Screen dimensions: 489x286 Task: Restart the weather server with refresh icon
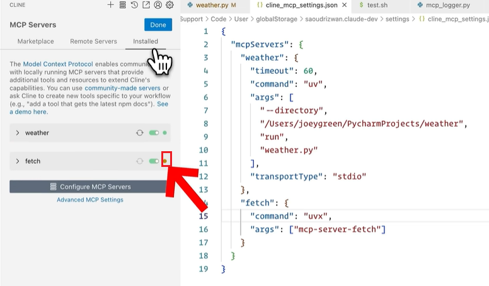[140, 133]
